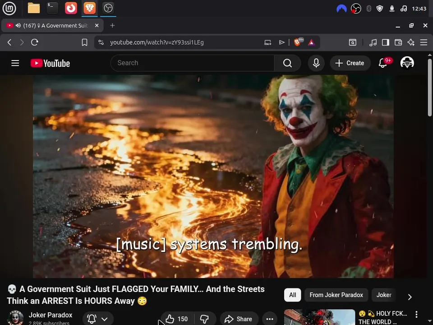Screen dimensions: 433x325
Task: Open the Linux Mint start menu
Action: click(x=9, y=8)
